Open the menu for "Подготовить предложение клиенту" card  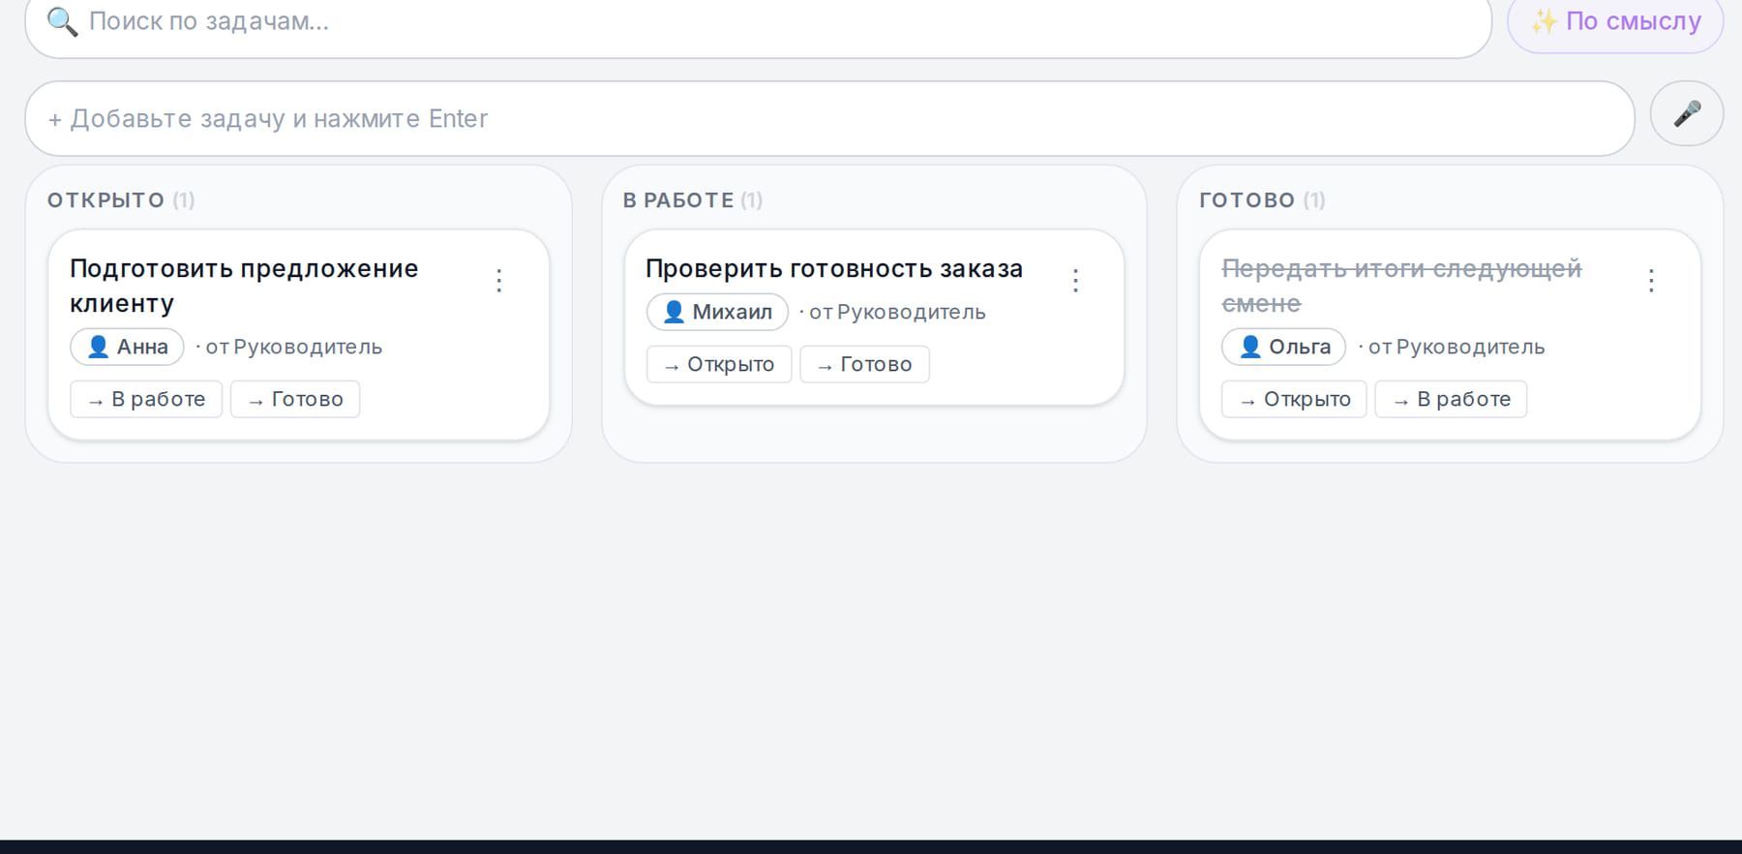[499, 281]
